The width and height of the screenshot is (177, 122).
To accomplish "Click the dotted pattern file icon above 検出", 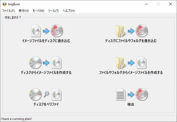I will [x=121, y=95].
